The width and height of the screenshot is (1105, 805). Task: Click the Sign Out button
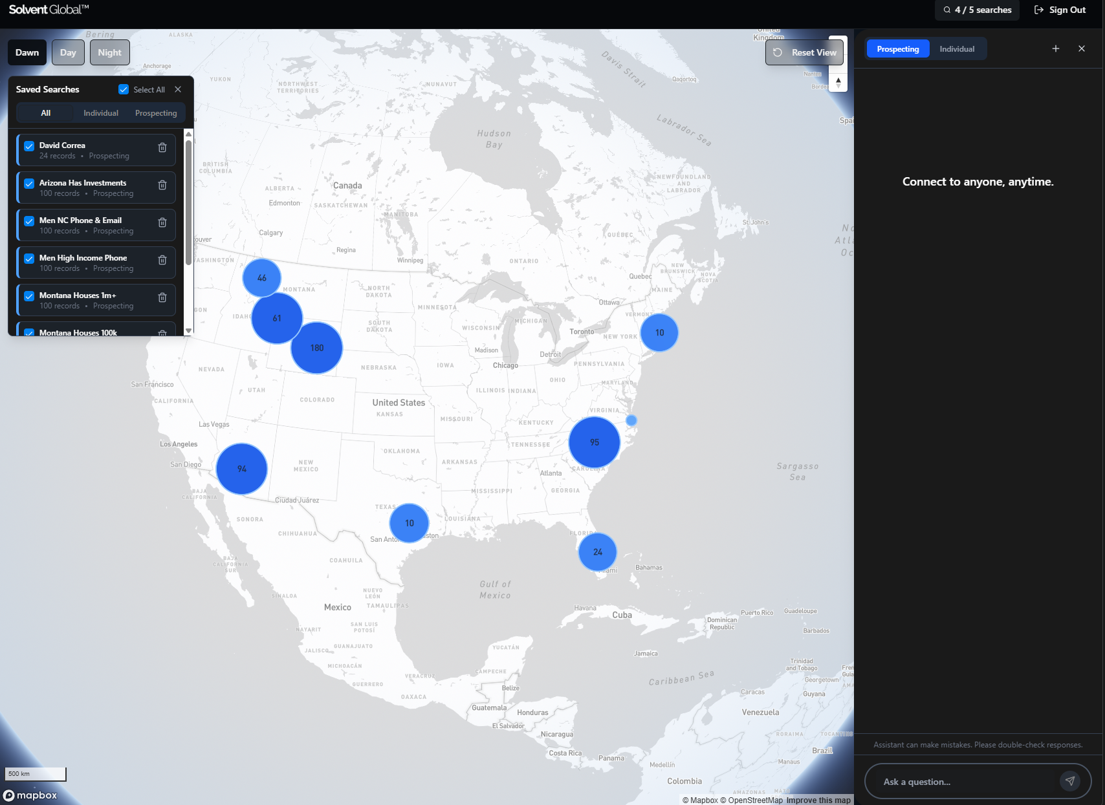click(1060, 10)
